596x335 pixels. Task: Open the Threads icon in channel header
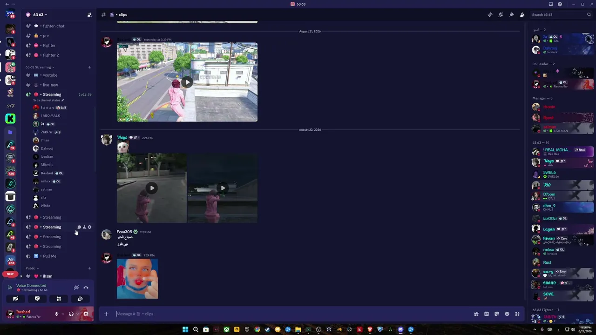point(490,14)
